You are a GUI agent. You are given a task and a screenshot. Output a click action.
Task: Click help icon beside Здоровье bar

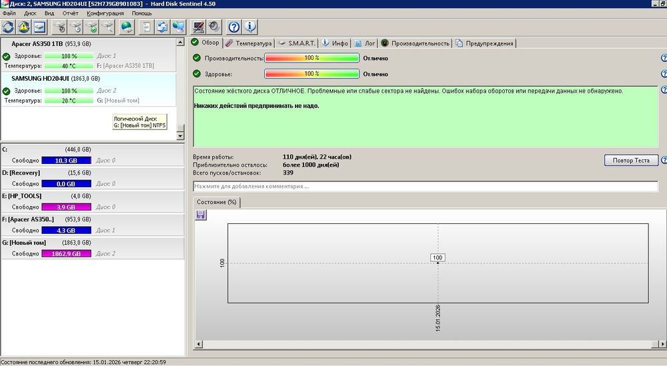pyautogui.click(x=664, y=73)
